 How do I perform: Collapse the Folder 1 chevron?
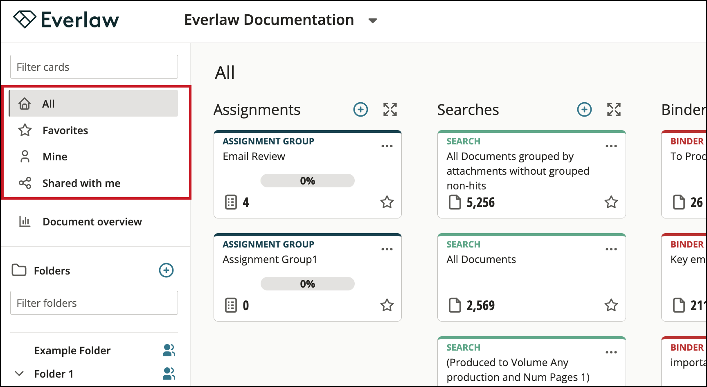click(19, 373)
